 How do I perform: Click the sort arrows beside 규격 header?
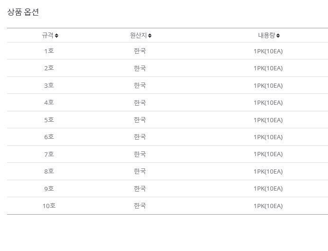click(x=57, y=35)
